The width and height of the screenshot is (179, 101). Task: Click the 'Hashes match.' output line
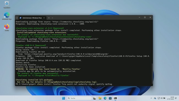23,63
